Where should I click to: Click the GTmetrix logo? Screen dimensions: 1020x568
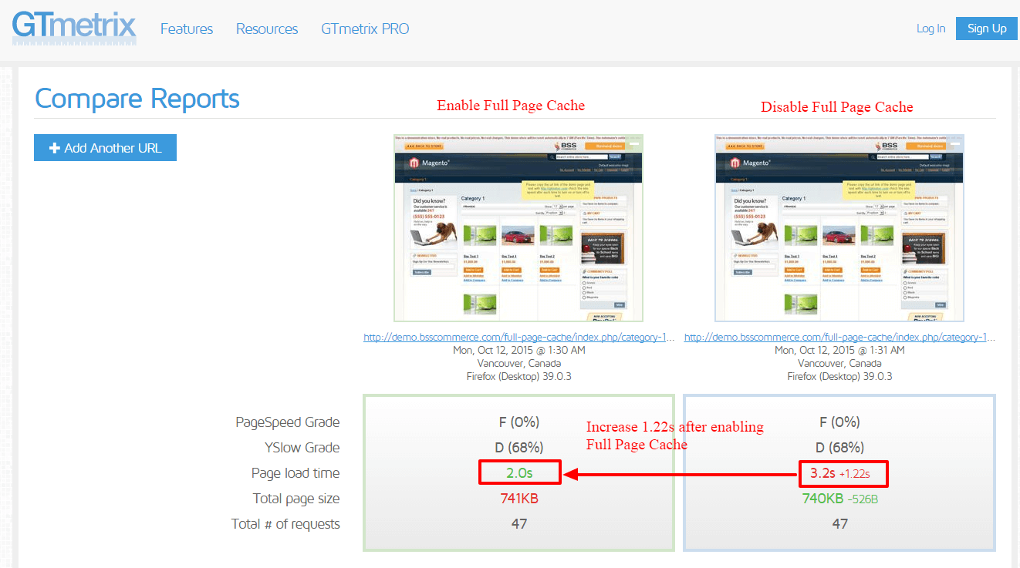coord(74,29)
